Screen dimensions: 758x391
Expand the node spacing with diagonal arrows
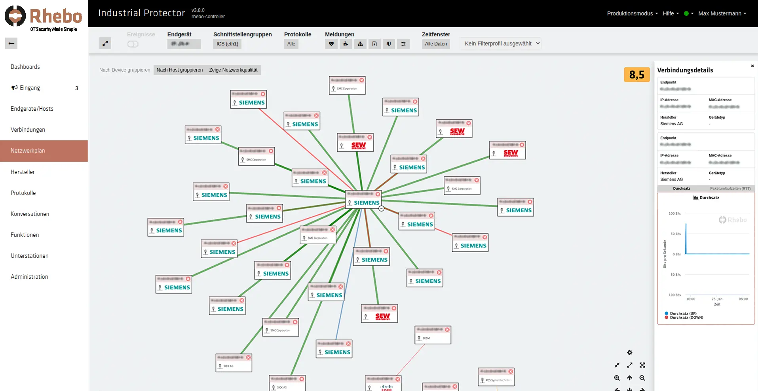click(630, 365)
